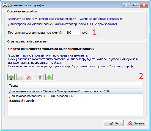Close the Диспетчерские тарифы dialog
This screenshot has height=131, width=151.
pyautogui.click(x=144, y=5)
